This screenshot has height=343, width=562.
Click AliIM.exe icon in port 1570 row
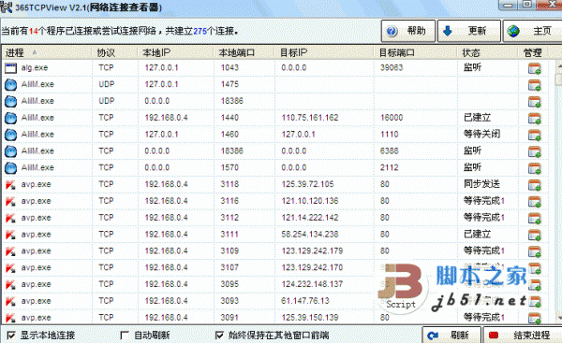click(x=10, y=167)
